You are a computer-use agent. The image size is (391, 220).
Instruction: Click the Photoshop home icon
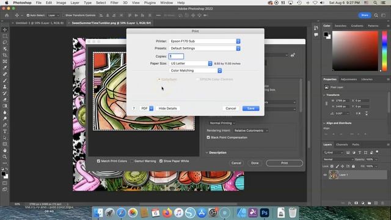(x=7, y=15)
